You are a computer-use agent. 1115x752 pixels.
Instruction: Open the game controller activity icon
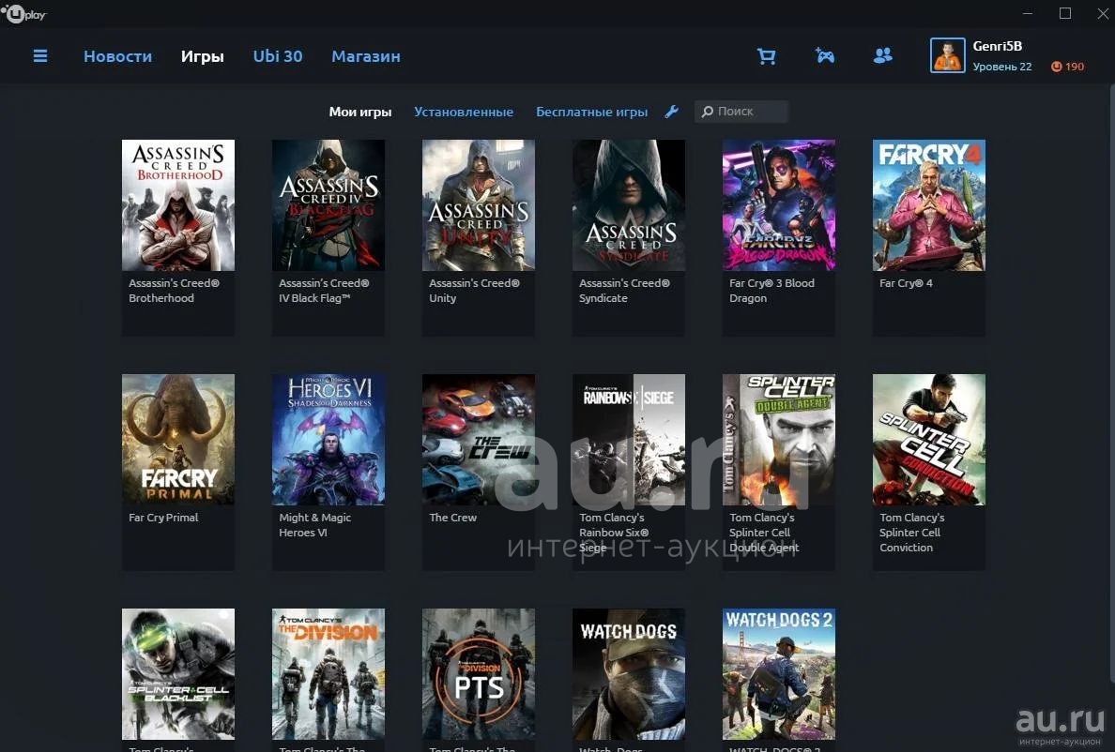pyautogui.click(x=825, y=55)
